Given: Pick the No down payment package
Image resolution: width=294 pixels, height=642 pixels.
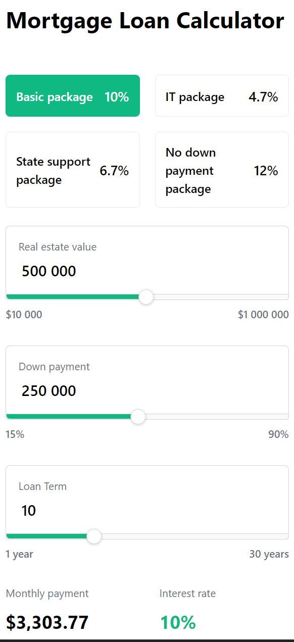Looking at the screenshot, I should point(222,170).
